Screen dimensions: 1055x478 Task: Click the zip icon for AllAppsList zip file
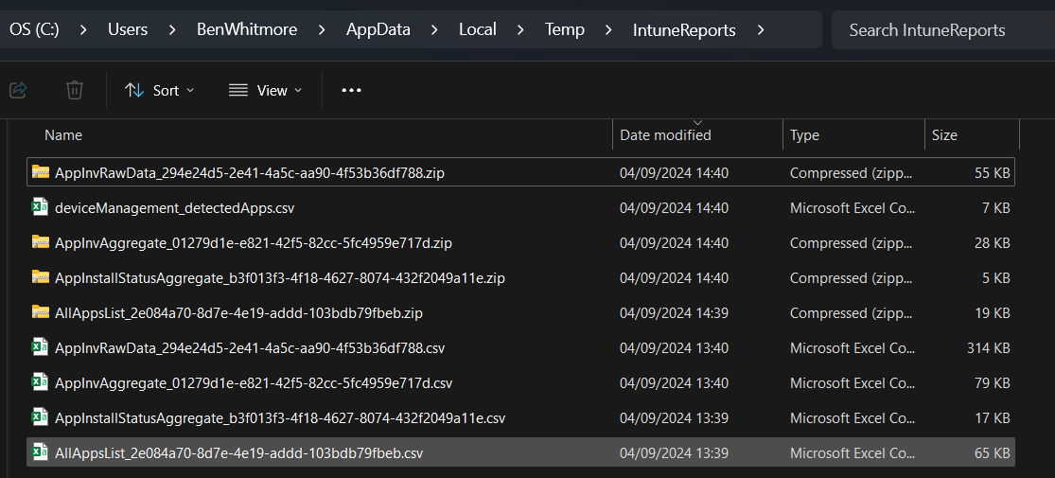coord(41,312)
